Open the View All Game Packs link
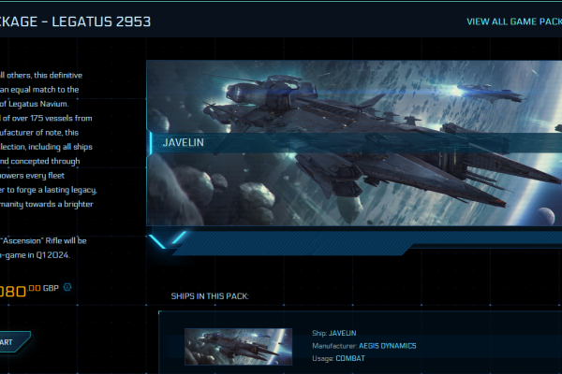 tap(514, 22)
